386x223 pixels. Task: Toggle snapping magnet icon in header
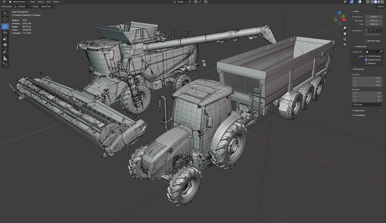[196, 2]
